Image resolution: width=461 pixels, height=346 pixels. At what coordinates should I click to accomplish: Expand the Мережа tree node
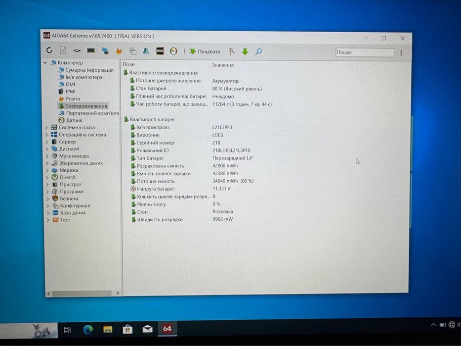47,170
